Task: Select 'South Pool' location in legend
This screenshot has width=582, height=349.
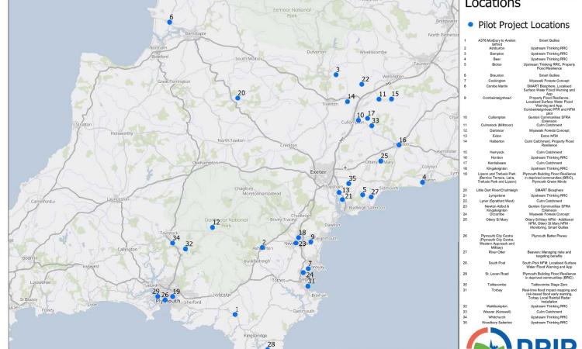Action: point(497,263)
